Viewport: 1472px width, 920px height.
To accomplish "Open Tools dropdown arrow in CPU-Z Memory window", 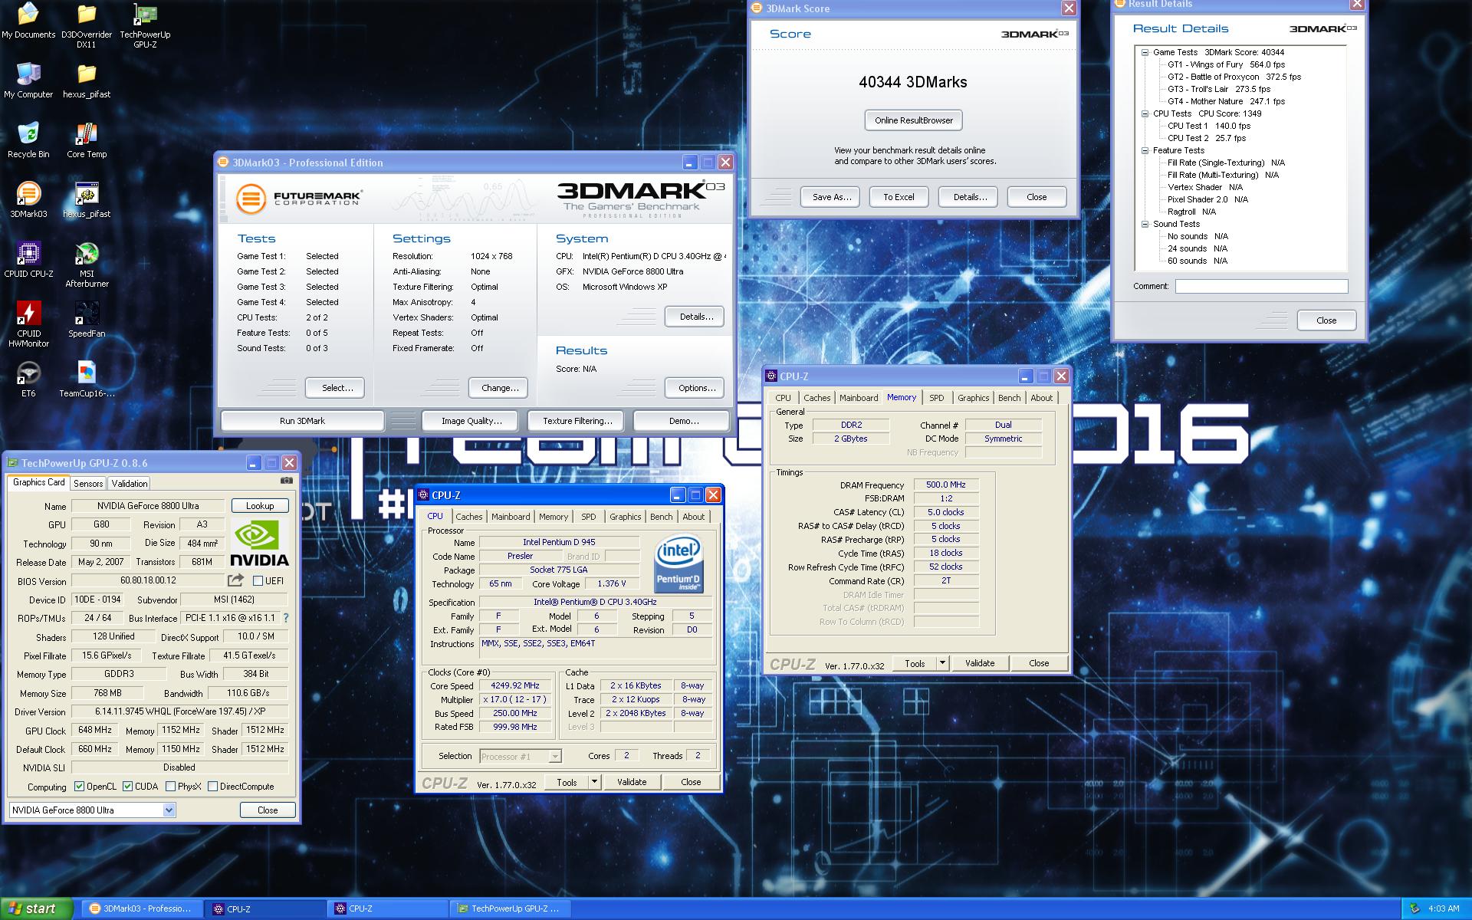I will tap(942, 663).
